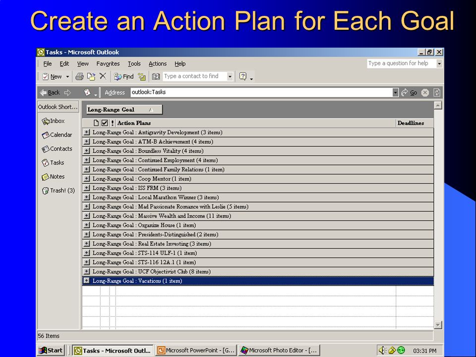476x357 pixels.
Task: Click the Windows Start button
Action: point(52,351)
